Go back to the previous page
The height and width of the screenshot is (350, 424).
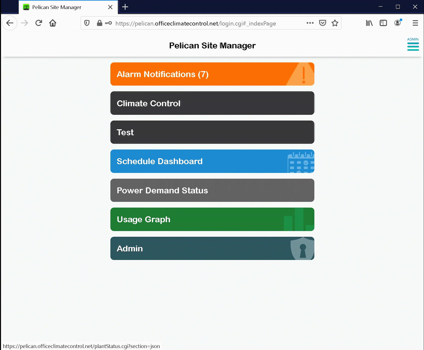(x=10, y=23)
